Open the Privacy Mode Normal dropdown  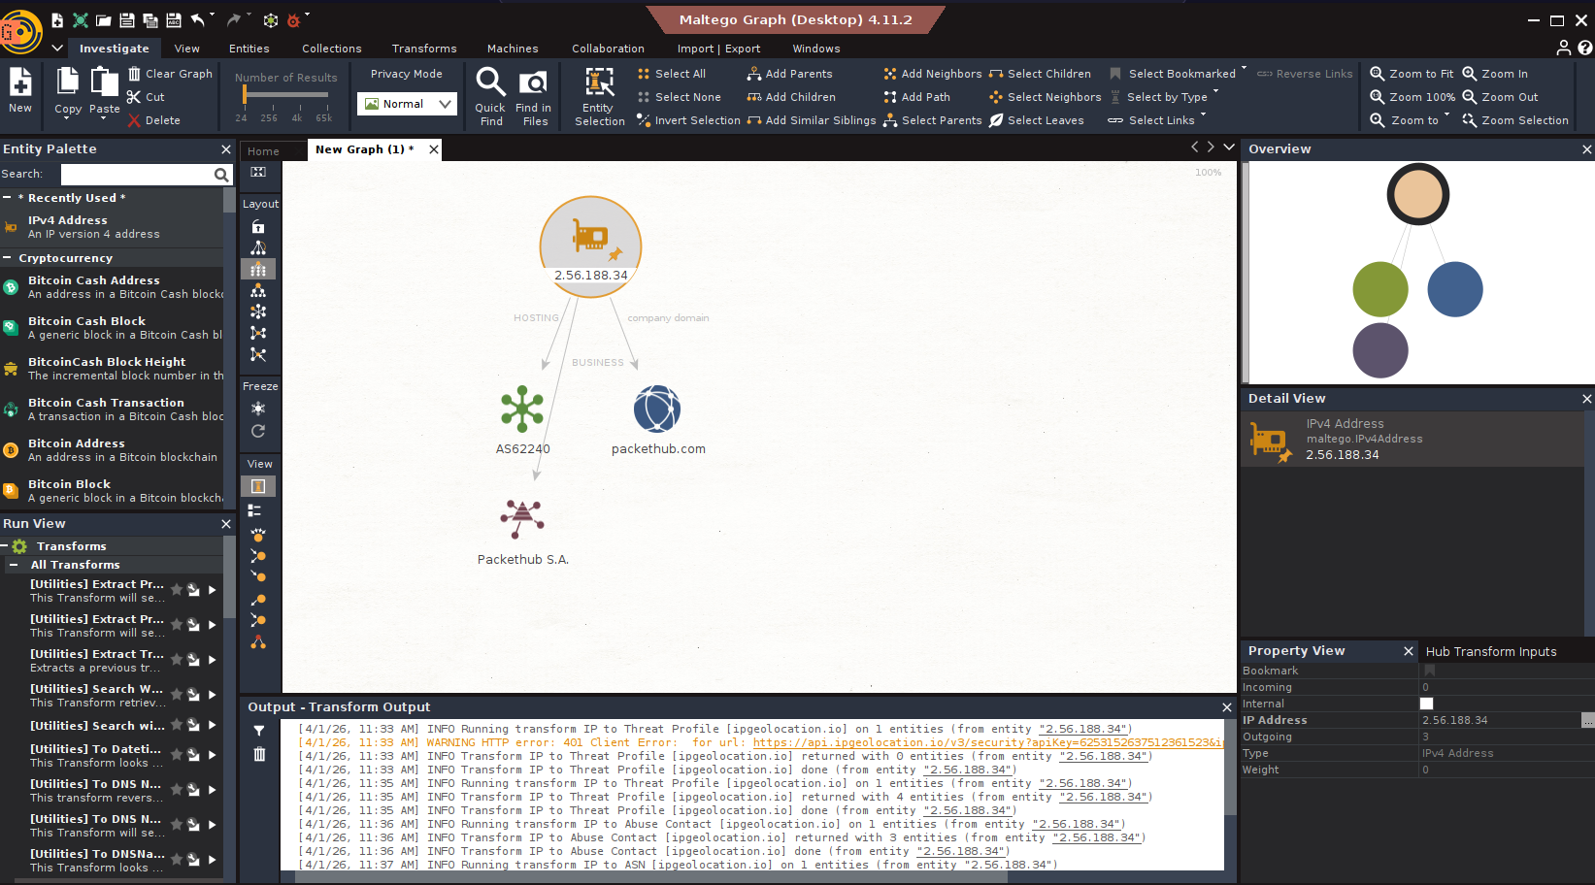[407, 104]
